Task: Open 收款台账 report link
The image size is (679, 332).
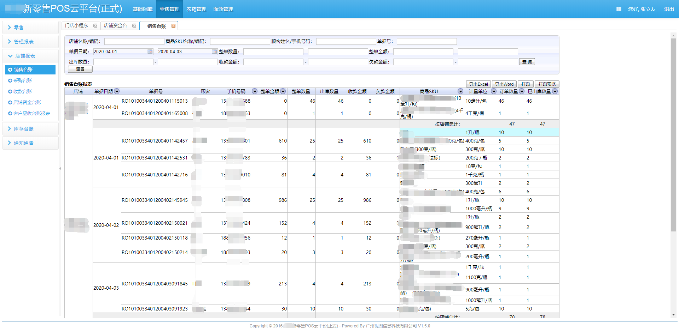Action: point(23,91)
